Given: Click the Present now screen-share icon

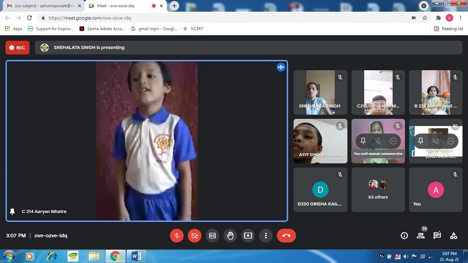Looking at the screenshot, I should click(248, 235).
